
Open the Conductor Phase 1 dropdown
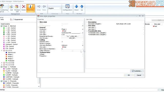click(83, 29)
